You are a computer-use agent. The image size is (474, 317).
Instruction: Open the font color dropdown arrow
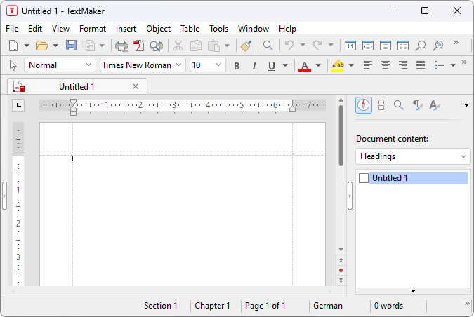coord(318,65)
